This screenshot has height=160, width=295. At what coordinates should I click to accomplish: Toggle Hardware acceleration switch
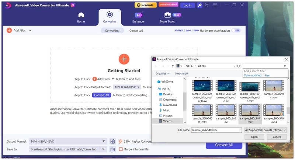click(x=236, y=31)
